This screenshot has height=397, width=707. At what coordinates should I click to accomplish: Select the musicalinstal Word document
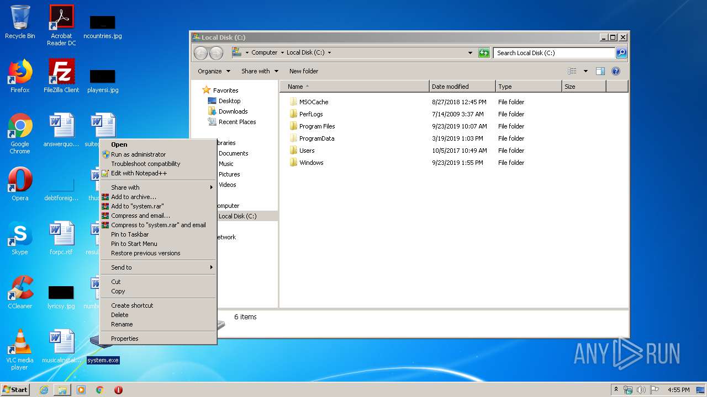[61, 346]
